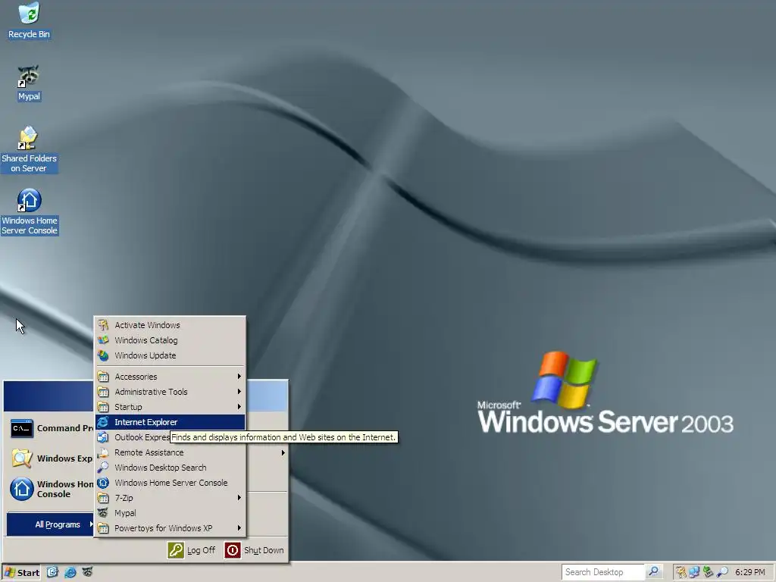Launch Mypal from the programs submenu
This screenshot has height=582, width=776.
click(171, 513)
